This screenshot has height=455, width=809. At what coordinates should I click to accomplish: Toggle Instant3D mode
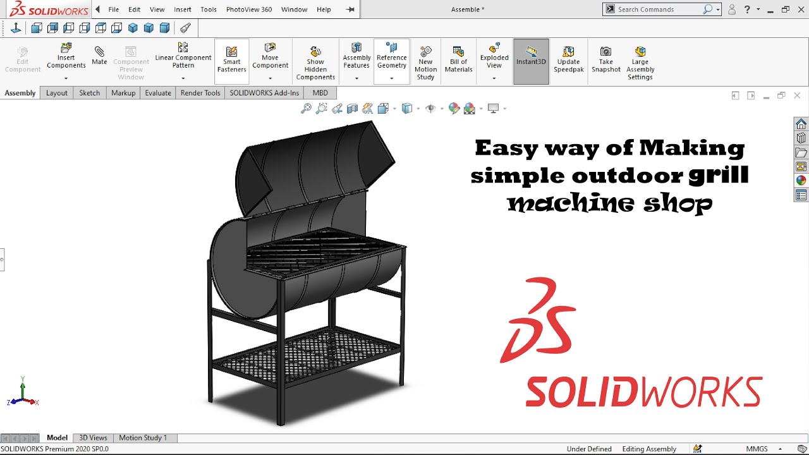click(x=531, y=61)
